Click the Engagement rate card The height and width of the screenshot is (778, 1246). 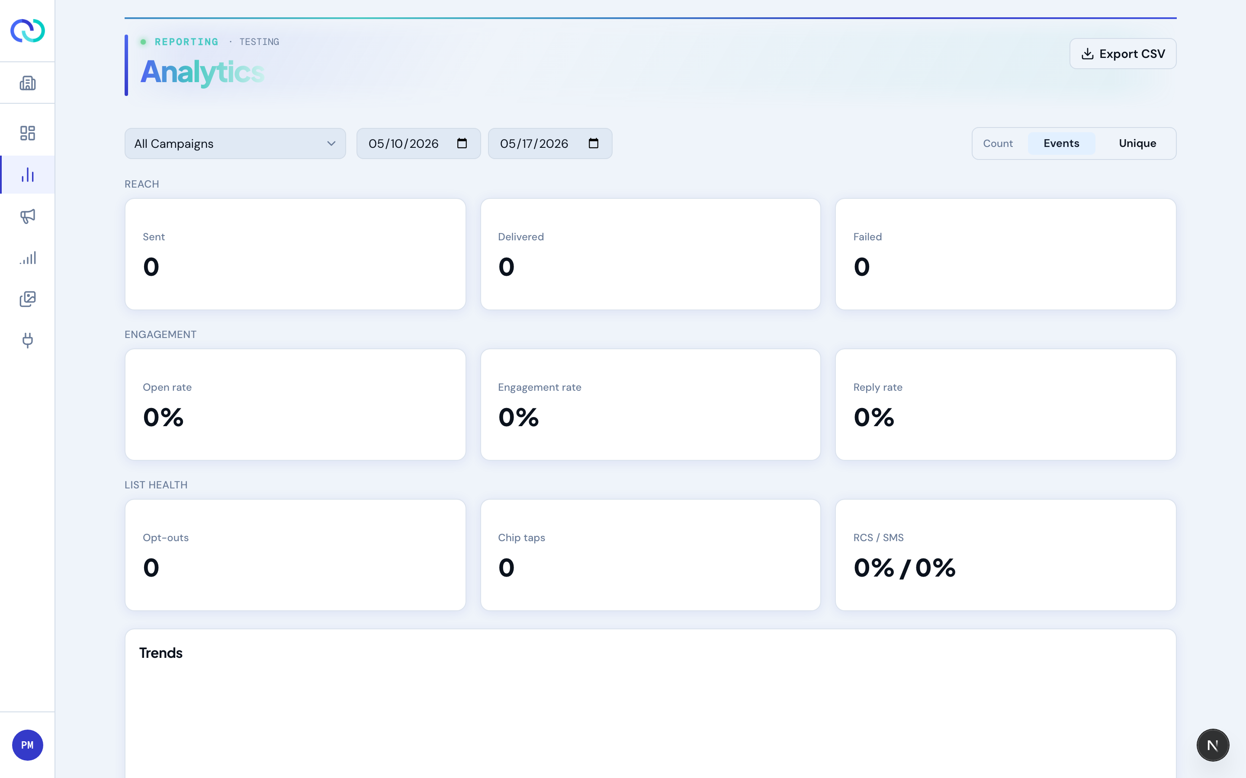click(650, 405)
